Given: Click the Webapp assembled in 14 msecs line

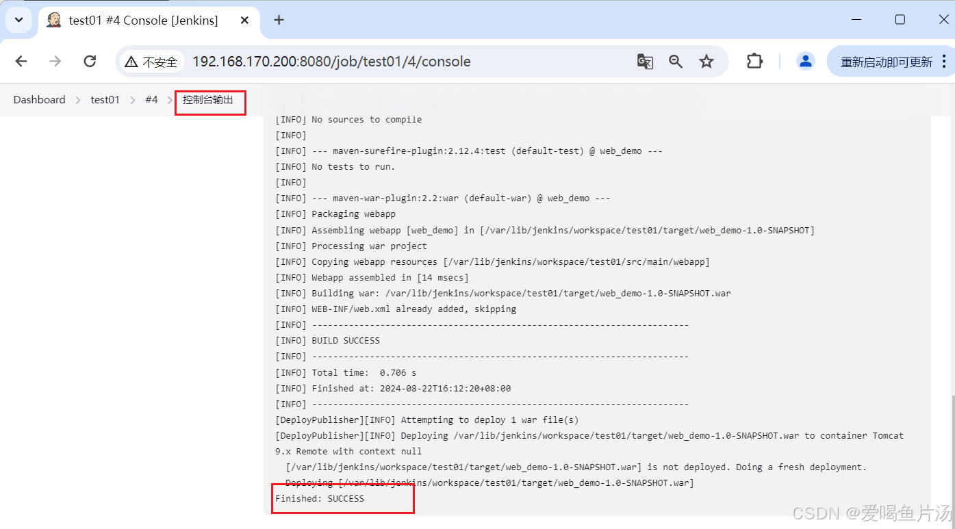Looking at the screenshot, I should point(372,278).
